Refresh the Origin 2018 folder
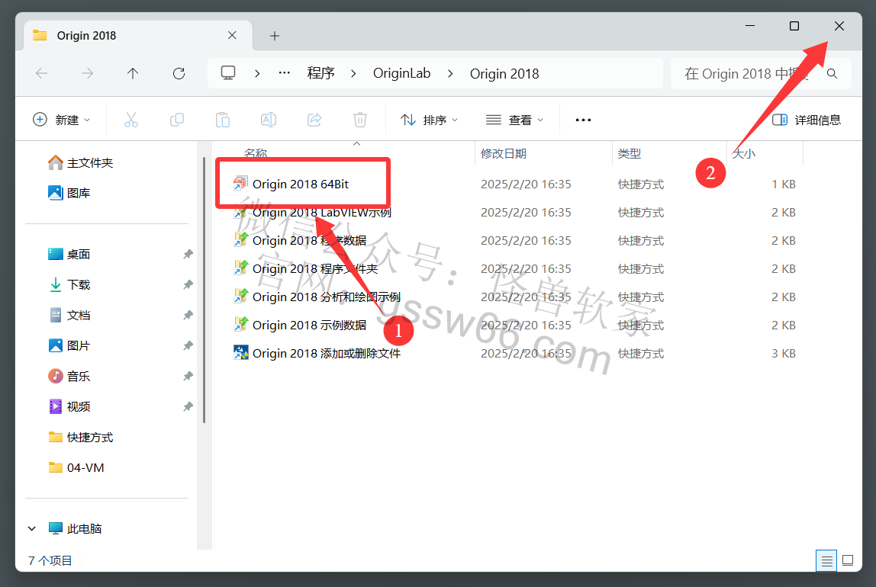876x587 pixels. click(179, 73)
